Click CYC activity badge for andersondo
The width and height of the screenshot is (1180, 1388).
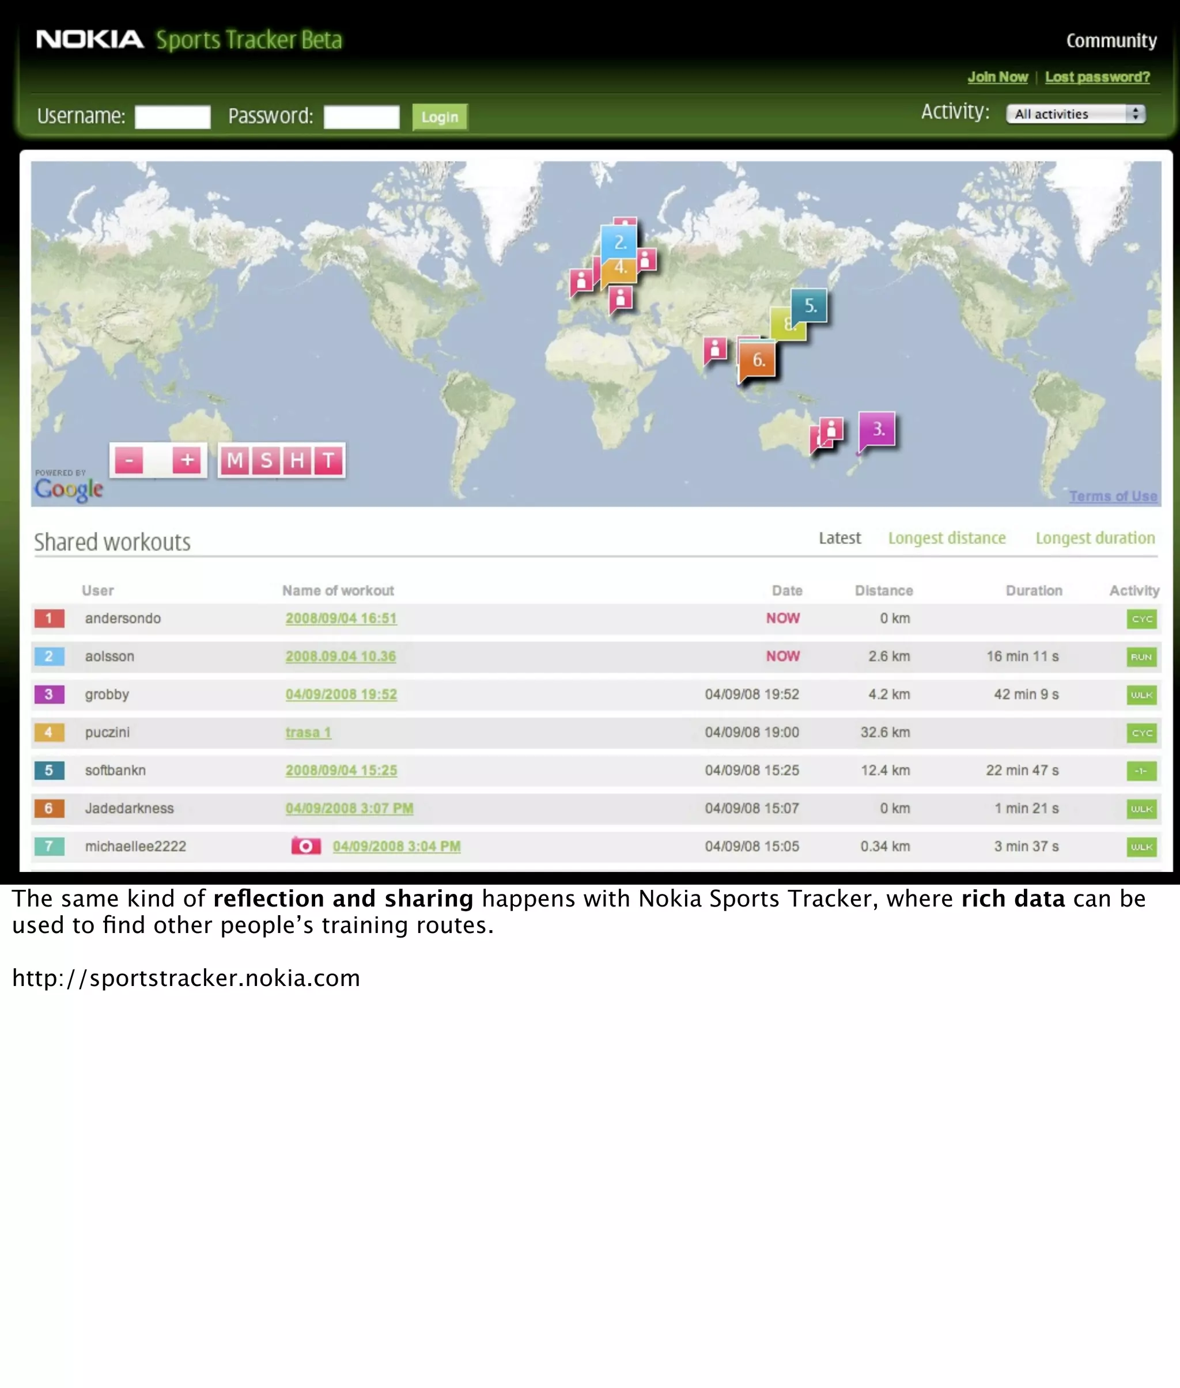1141,619
